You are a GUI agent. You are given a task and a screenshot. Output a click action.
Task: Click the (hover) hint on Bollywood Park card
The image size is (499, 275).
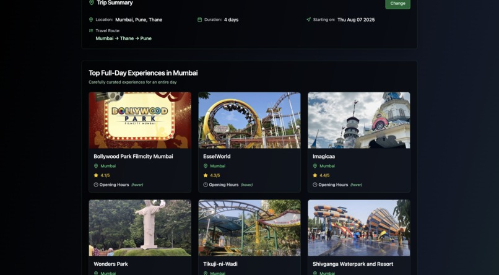[x=137, y=185]
